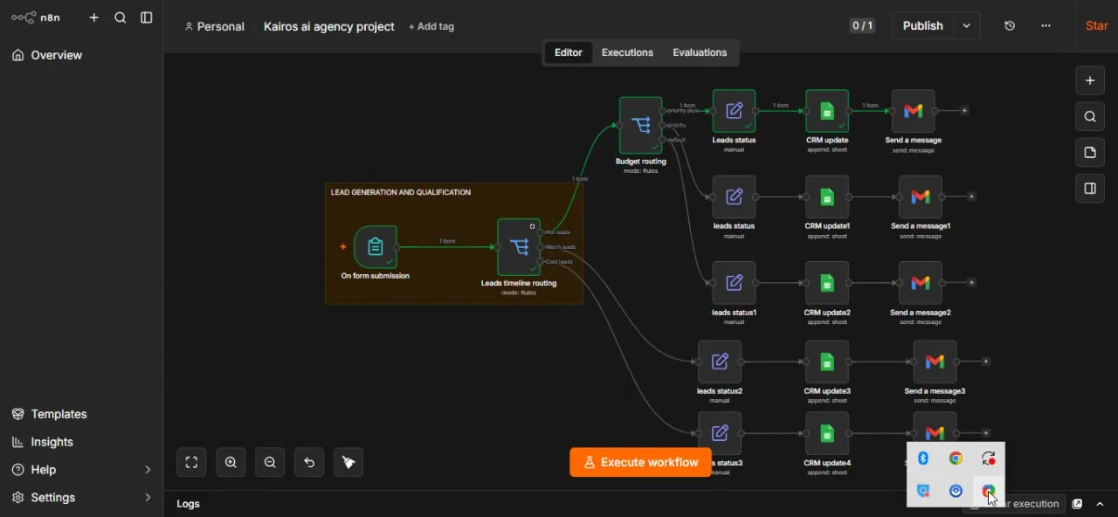This screenshot has width=1118, height=517.
Task: Click the Execute workflow button
Action: click(x=640, y=463)
